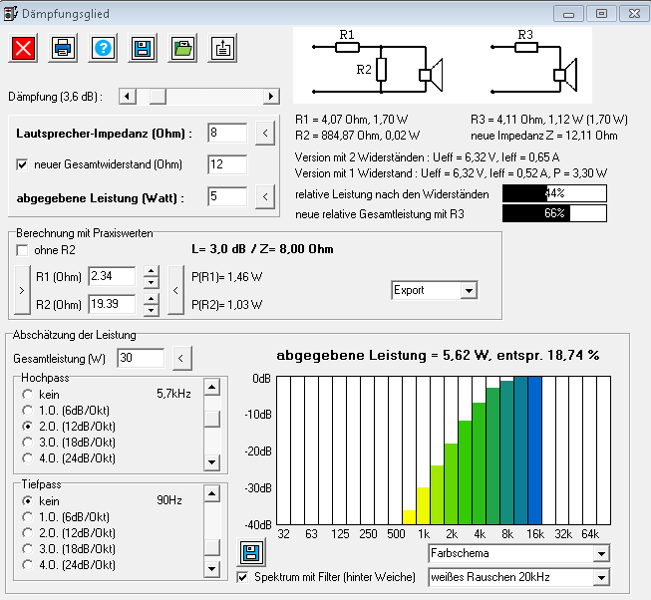Click the R2 (Ohm) input field
651x600 pixels.
click(x=112, y=304)
